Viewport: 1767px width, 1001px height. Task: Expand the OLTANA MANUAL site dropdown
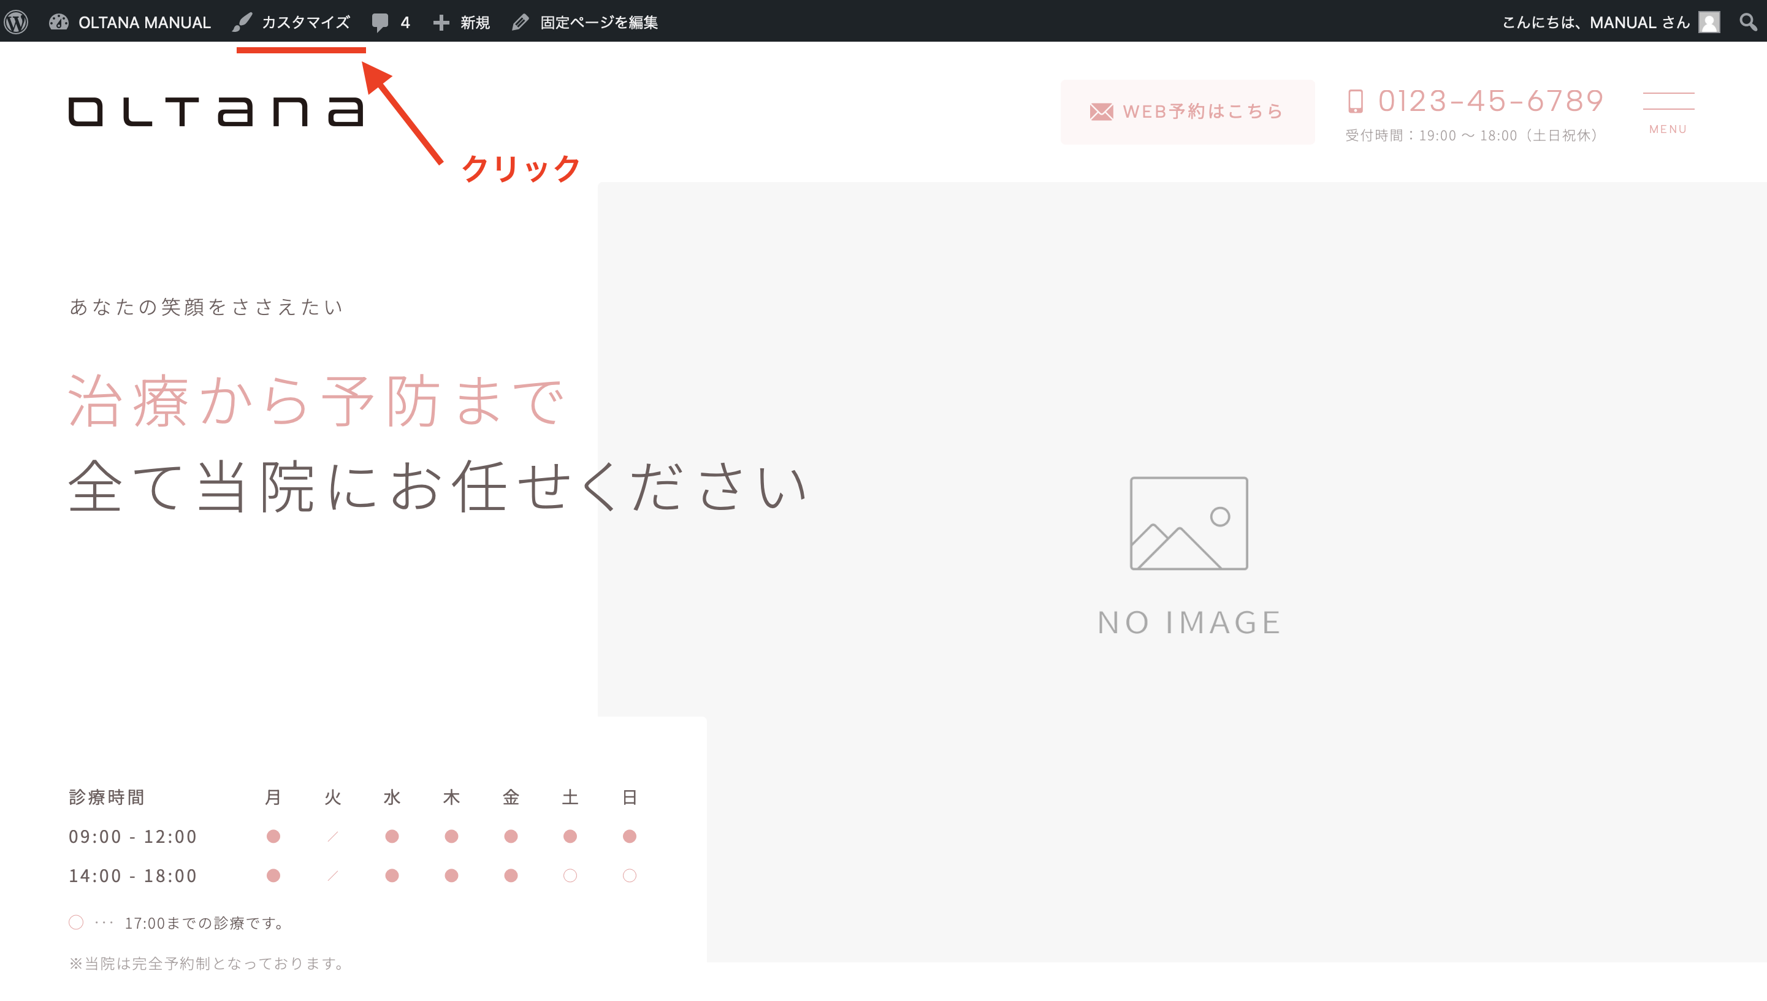coord(144,21)
